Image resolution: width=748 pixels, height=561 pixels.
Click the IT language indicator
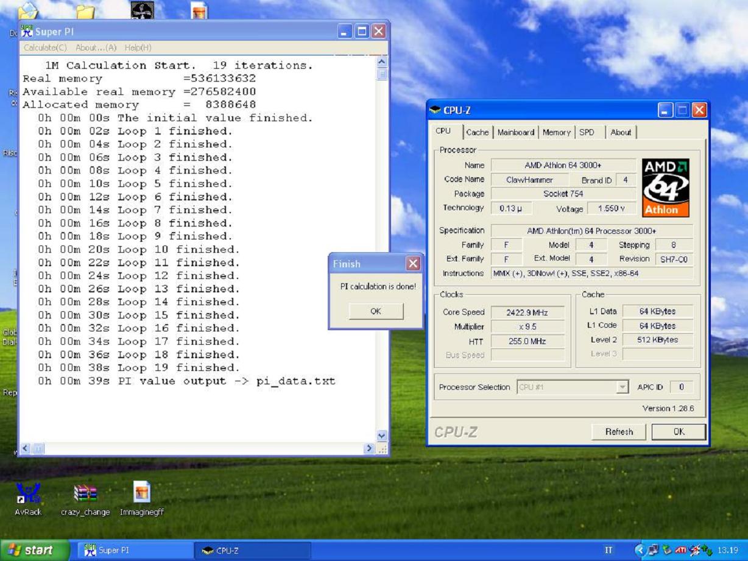tap(609, 550)
